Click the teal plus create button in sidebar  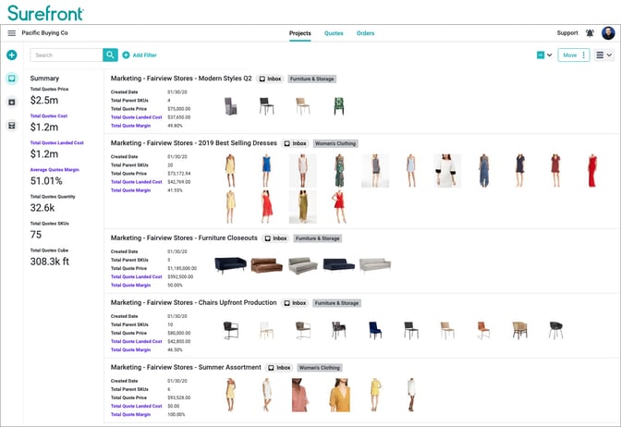click(x=11, y=55)
